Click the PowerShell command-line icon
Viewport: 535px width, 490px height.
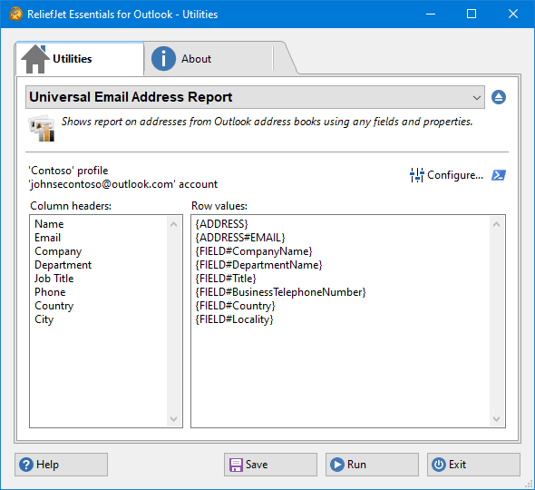(499, 175)
